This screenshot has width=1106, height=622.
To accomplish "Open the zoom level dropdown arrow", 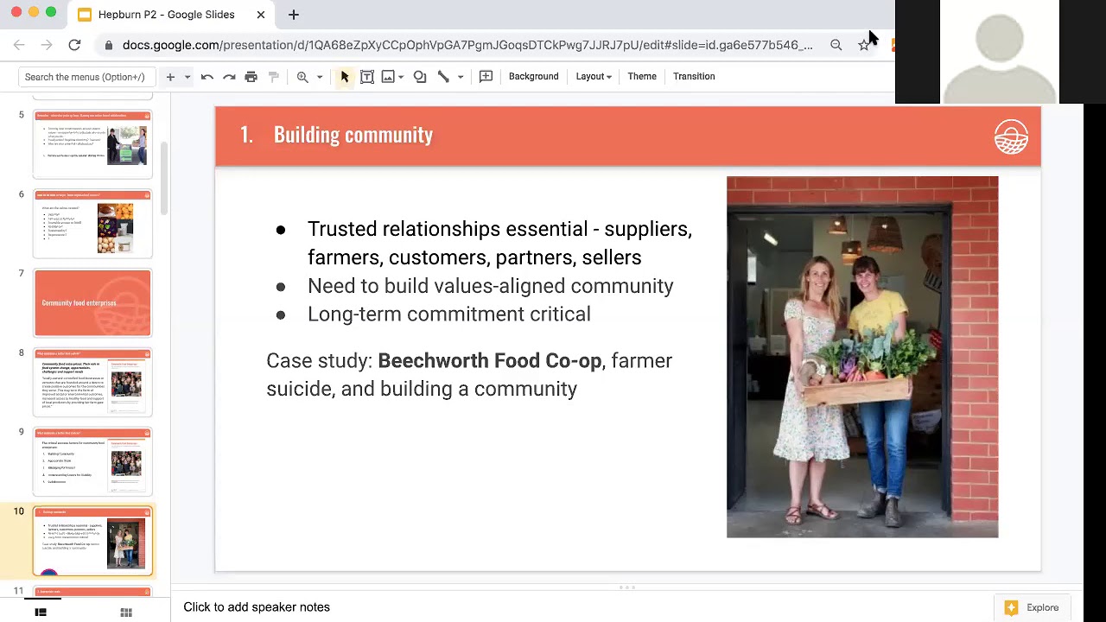I will point(320,77).
